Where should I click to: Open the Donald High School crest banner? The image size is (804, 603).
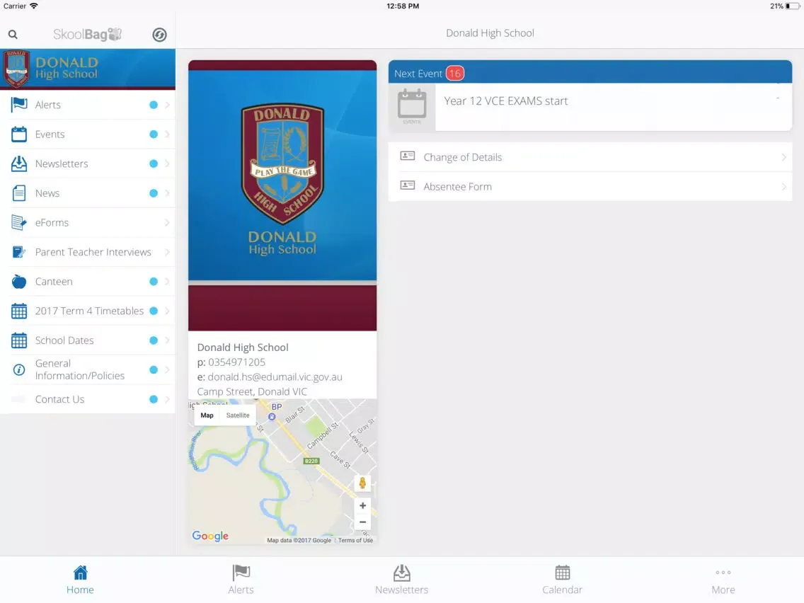88,69
